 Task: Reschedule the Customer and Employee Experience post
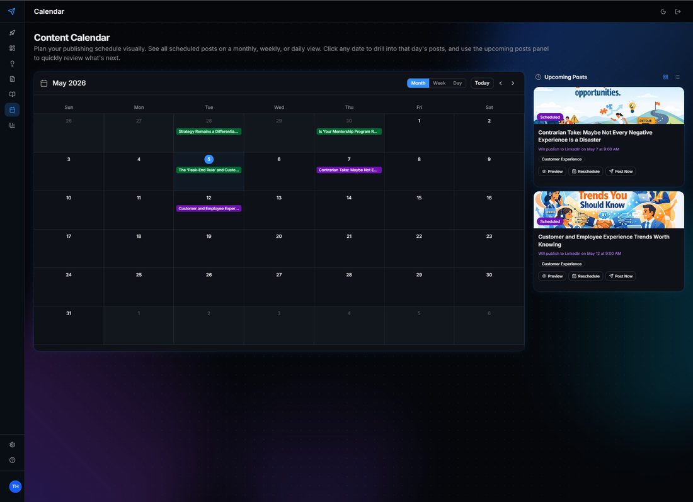(x=586, y=276)
